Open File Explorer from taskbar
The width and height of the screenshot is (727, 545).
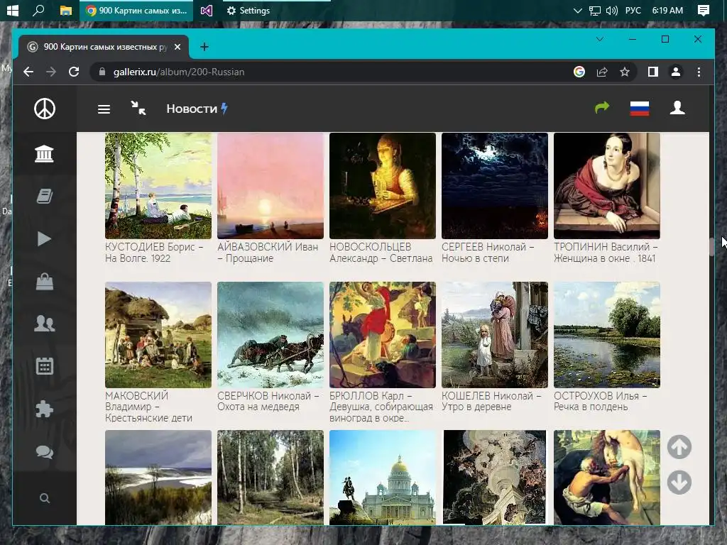coord(65,10)
